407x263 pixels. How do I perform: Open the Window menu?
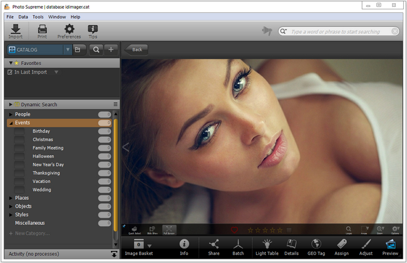57,17
